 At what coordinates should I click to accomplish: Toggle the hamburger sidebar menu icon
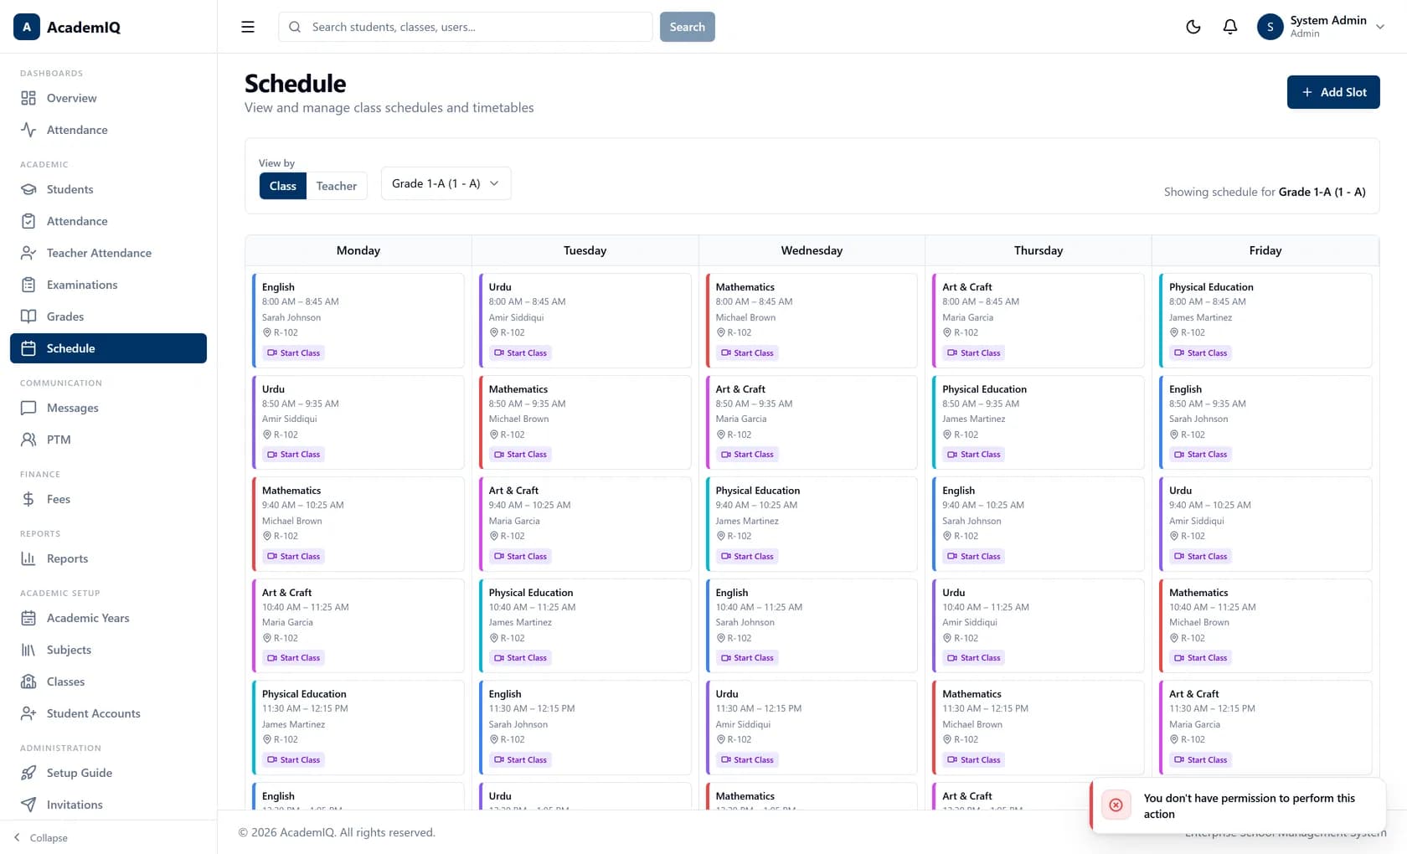248,27
